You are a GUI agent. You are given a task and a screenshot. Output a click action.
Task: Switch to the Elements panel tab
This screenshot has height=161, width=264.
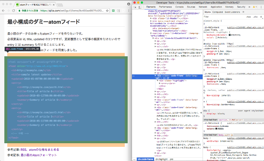tap(151, 7)
